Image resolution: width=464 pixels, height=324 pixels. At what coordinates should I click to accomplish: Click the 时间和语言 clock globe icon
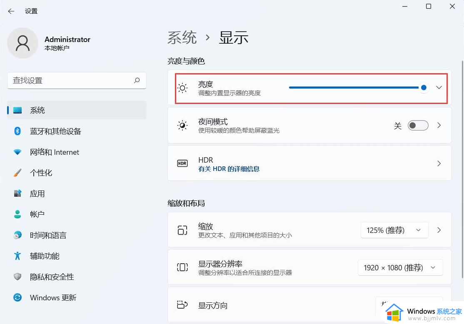(x=17, y=235)
